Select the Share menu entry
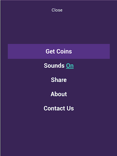 pos(59,80)
